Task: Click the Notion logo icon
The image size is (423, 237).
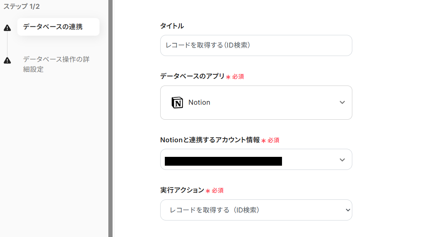Action: click(177, 102)
